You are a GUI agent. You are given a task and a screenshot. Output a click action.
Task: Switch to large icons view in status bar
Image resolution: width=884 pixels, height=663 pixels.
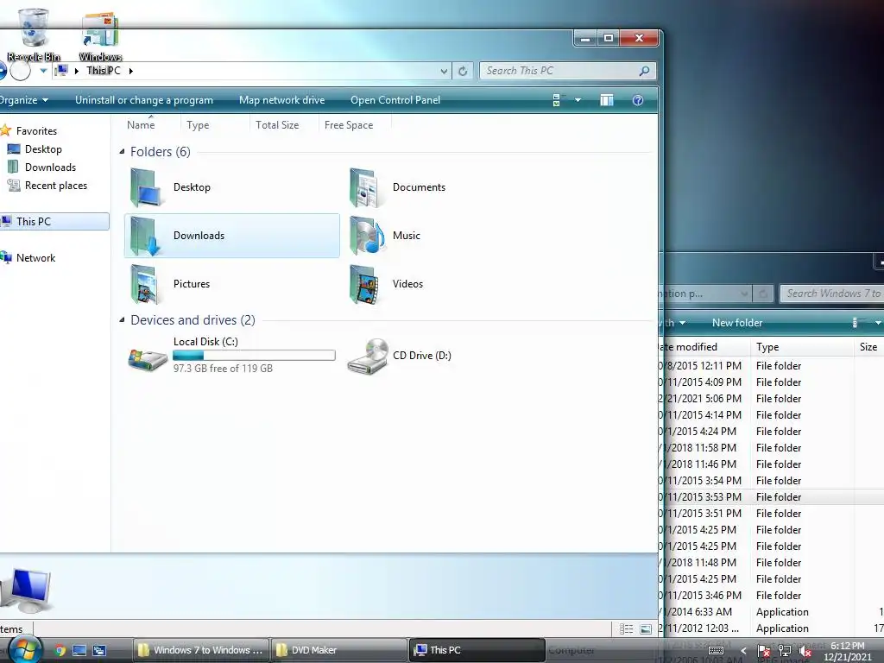646,628
